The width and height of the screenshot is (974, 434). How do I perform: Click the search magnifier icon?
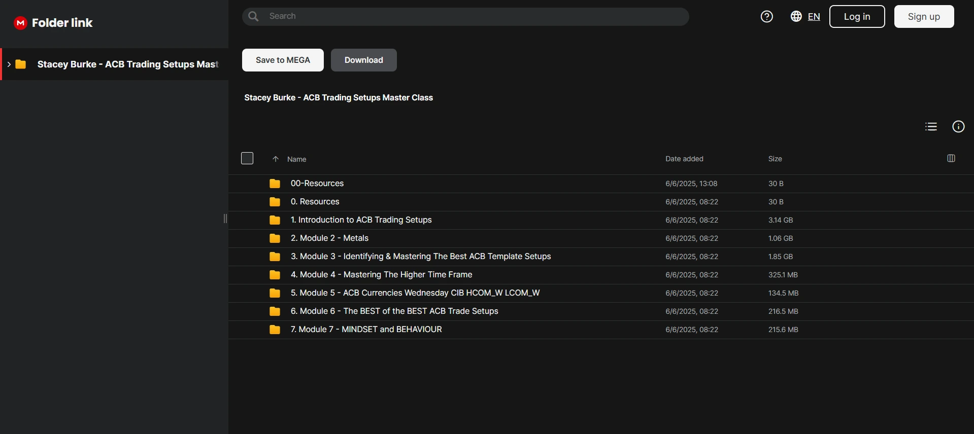[x=253, y=16]
